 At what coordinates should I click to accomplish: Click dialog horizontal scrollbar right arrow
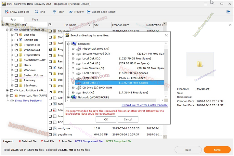coord(162,100)
